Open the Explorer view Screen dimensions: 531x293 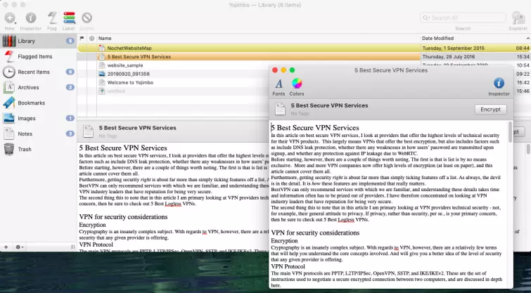click(x=518, y=18)
